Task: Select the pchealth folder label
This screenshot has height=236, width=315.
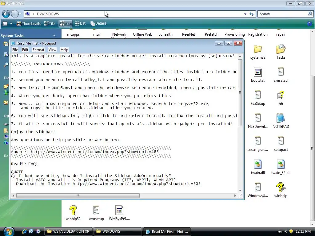Action: pyautogui.click(x=165, y=34)
